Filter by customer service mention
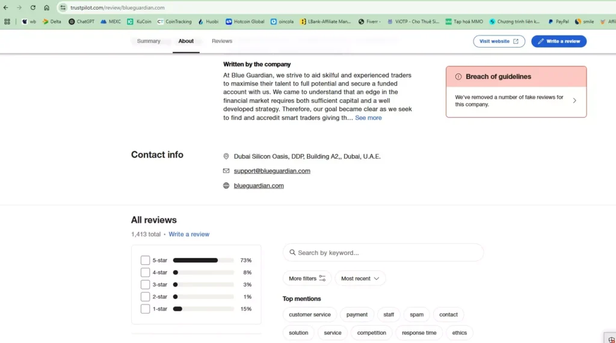 tap(310, 314)
